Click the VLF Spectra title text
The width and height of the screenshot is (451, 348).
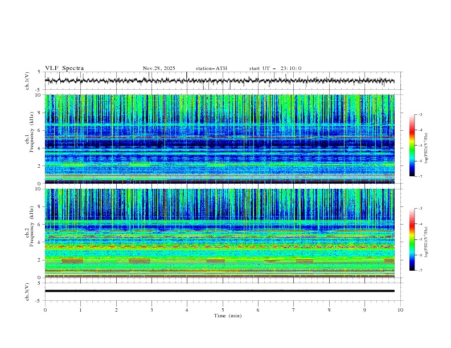coord(64,68)
